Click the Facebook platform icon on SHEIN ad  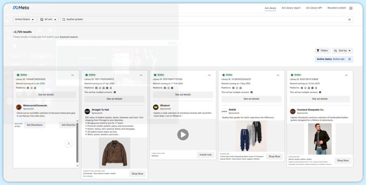coord(233,88)
